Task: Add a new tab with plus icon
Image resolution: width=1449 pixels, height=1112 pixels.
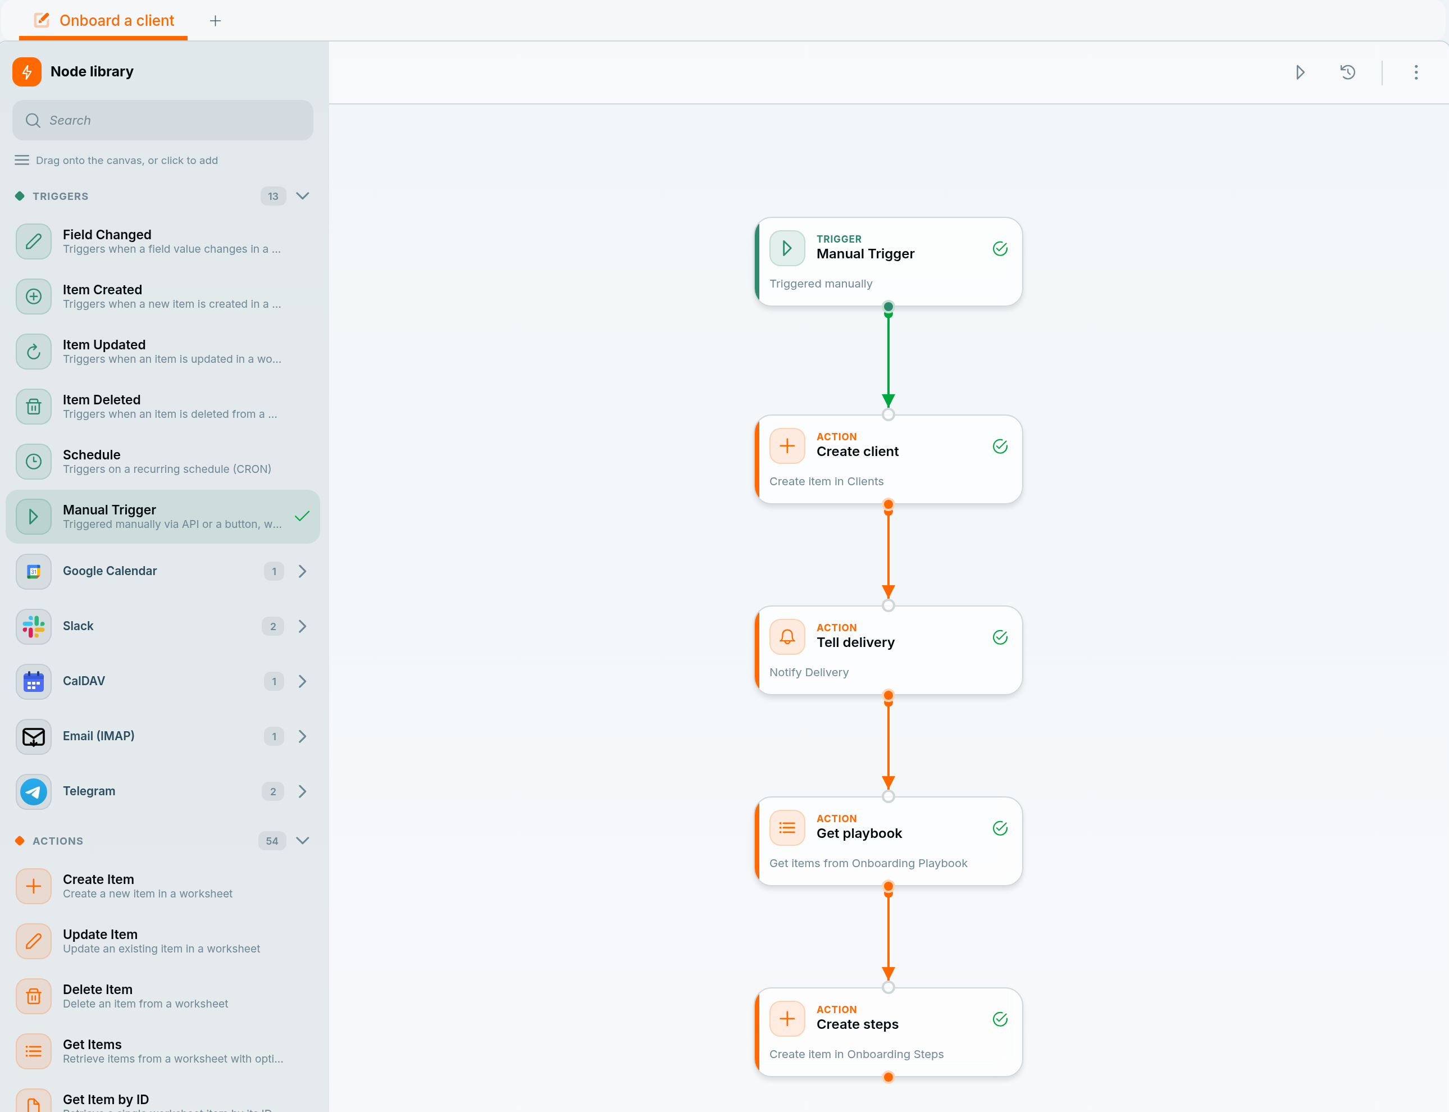Action: click(215, 21)
